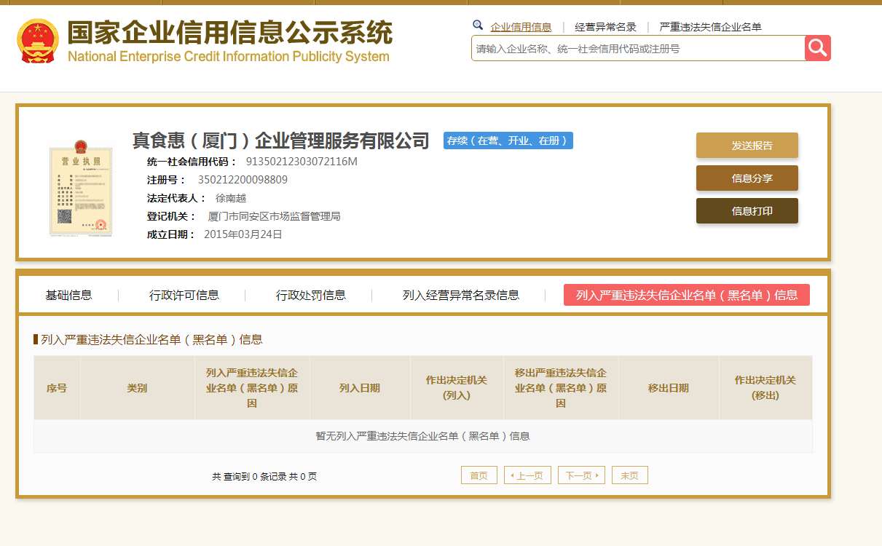Screen dimensions: 882x546
Task: Click the 列入严重违法失信企业名单（黑名单）原因 header
Action: coord(252,388)
